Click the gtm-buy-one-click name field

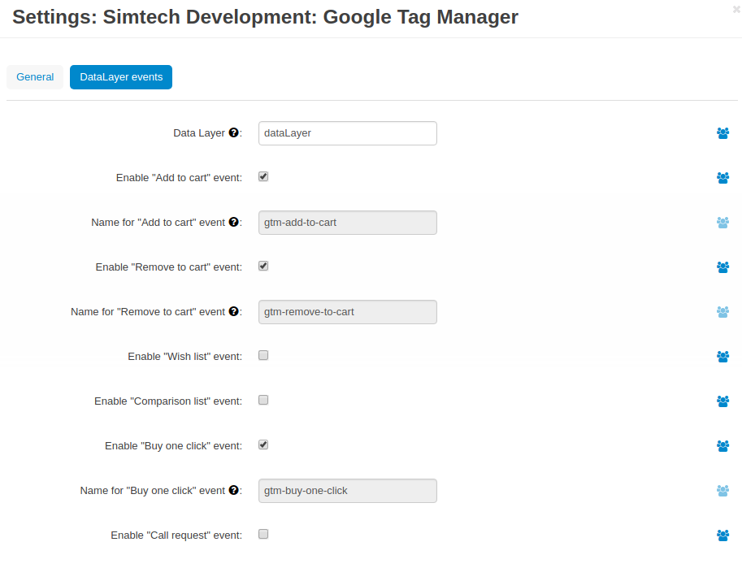point(348,491)
